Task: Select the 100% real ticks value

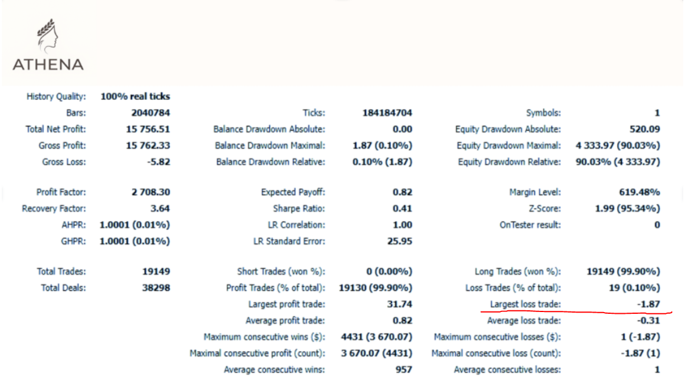Action: point(135,96)
